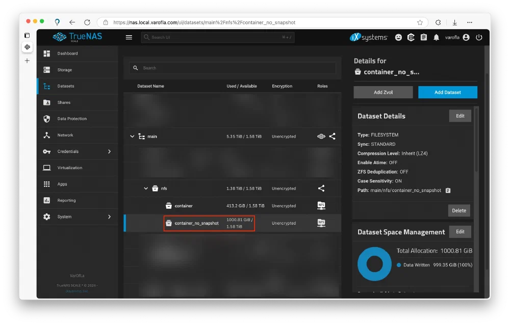
Task: Open the jobs clipboard icon
Action: click(424, 37)
